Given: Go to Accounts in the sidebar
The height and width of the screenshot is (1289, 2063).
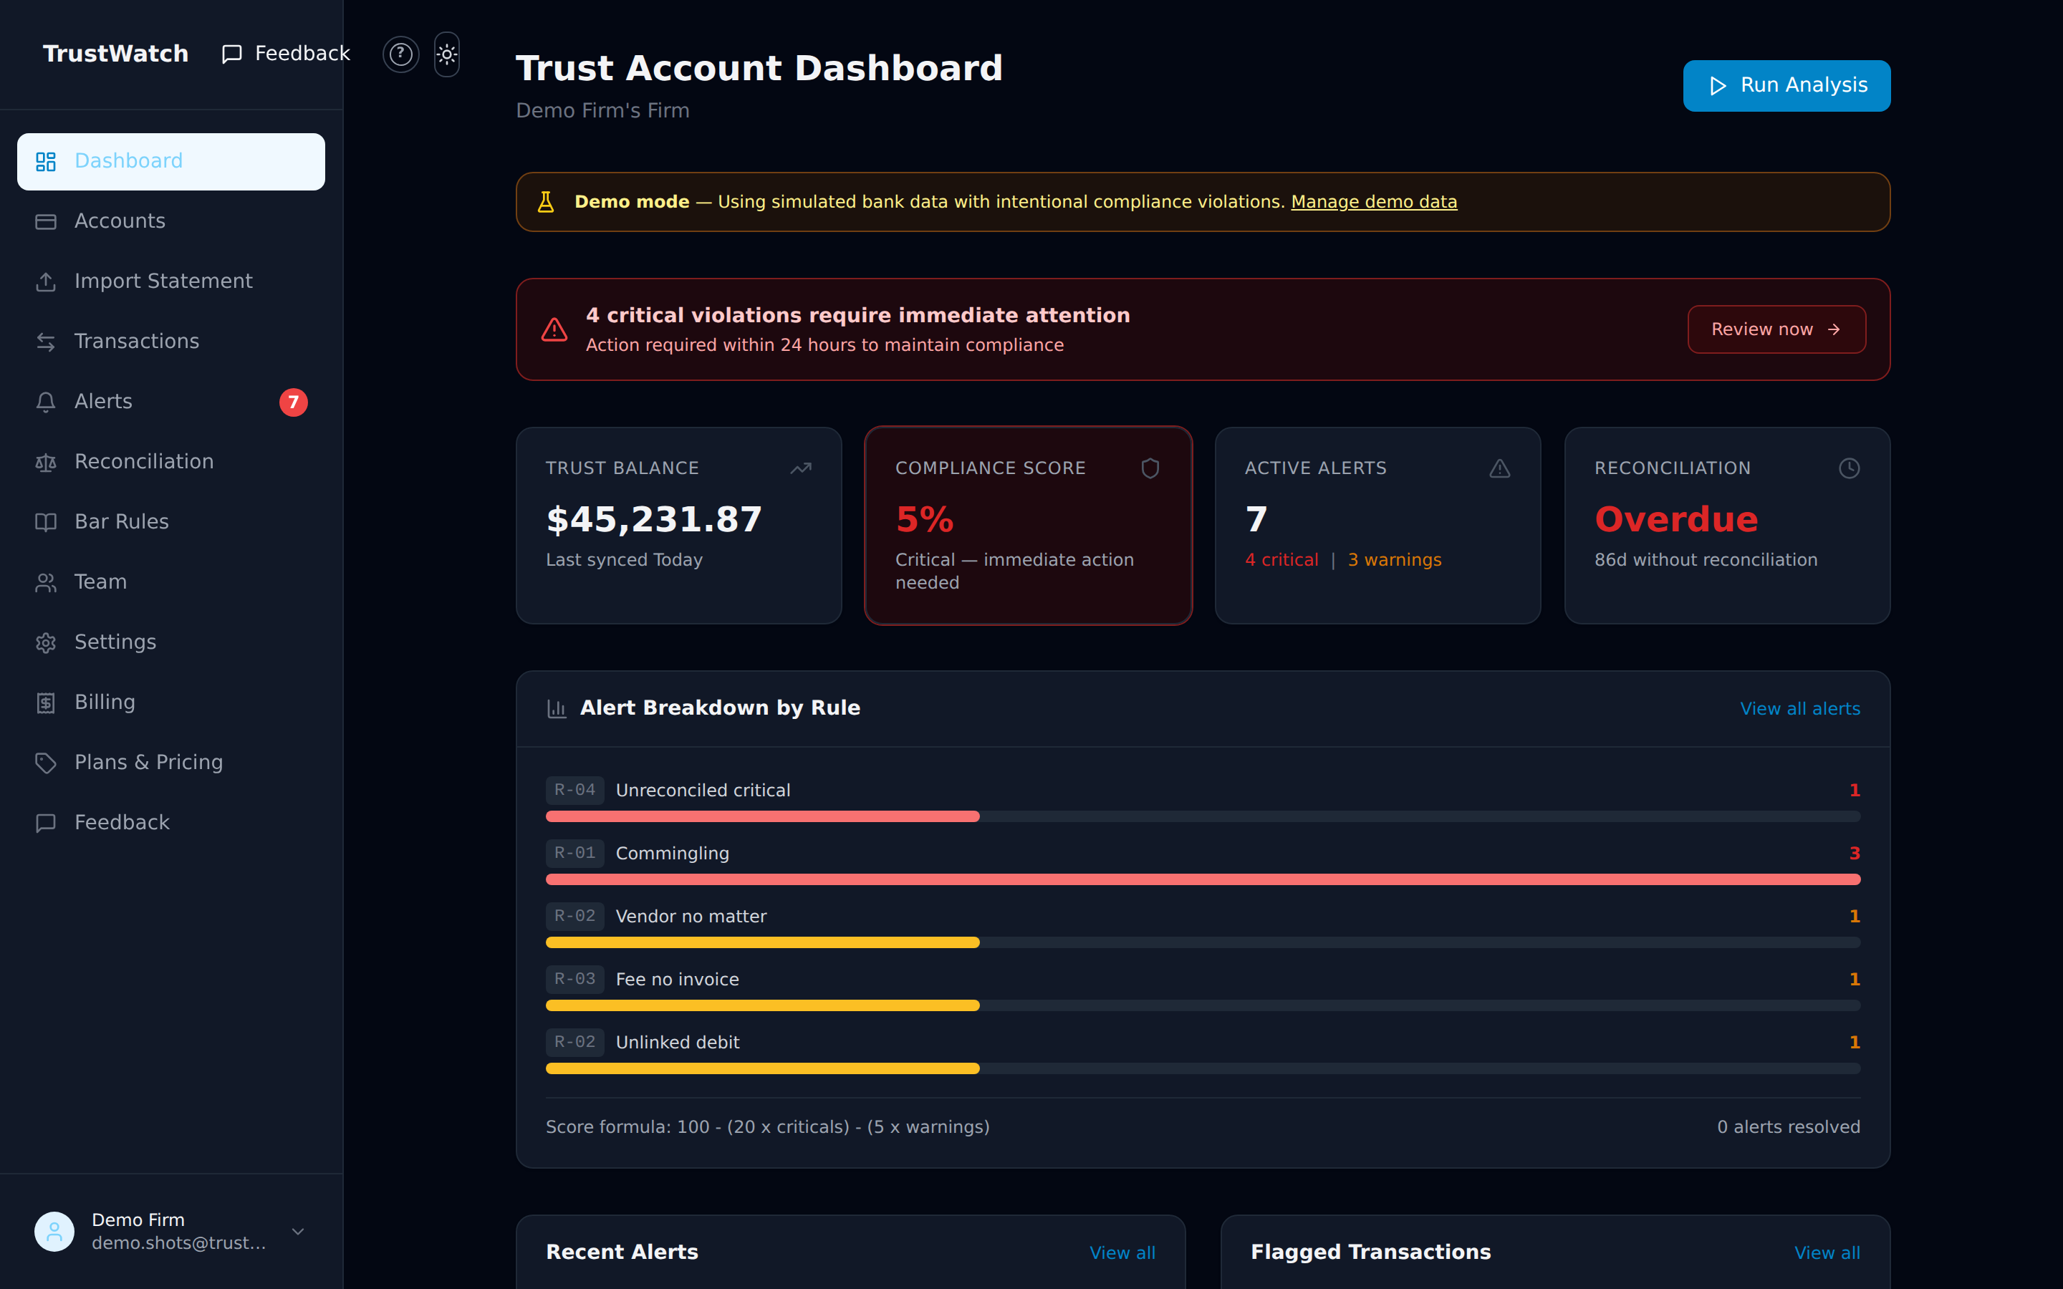Looking at the screenshot, I should pyautogui.click(x=170, y=222).
